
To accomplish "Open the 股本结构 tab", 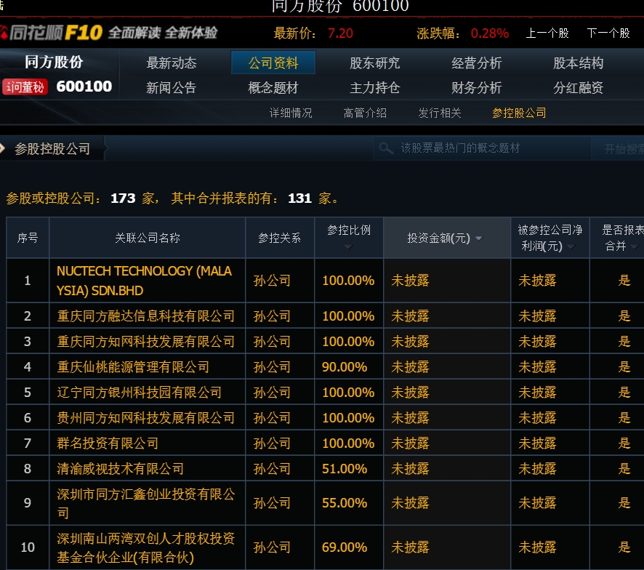I will click(579, 63).
